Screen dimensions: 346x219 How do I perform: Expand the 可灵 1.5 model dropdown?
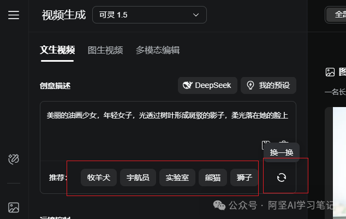tap(150, 15)
